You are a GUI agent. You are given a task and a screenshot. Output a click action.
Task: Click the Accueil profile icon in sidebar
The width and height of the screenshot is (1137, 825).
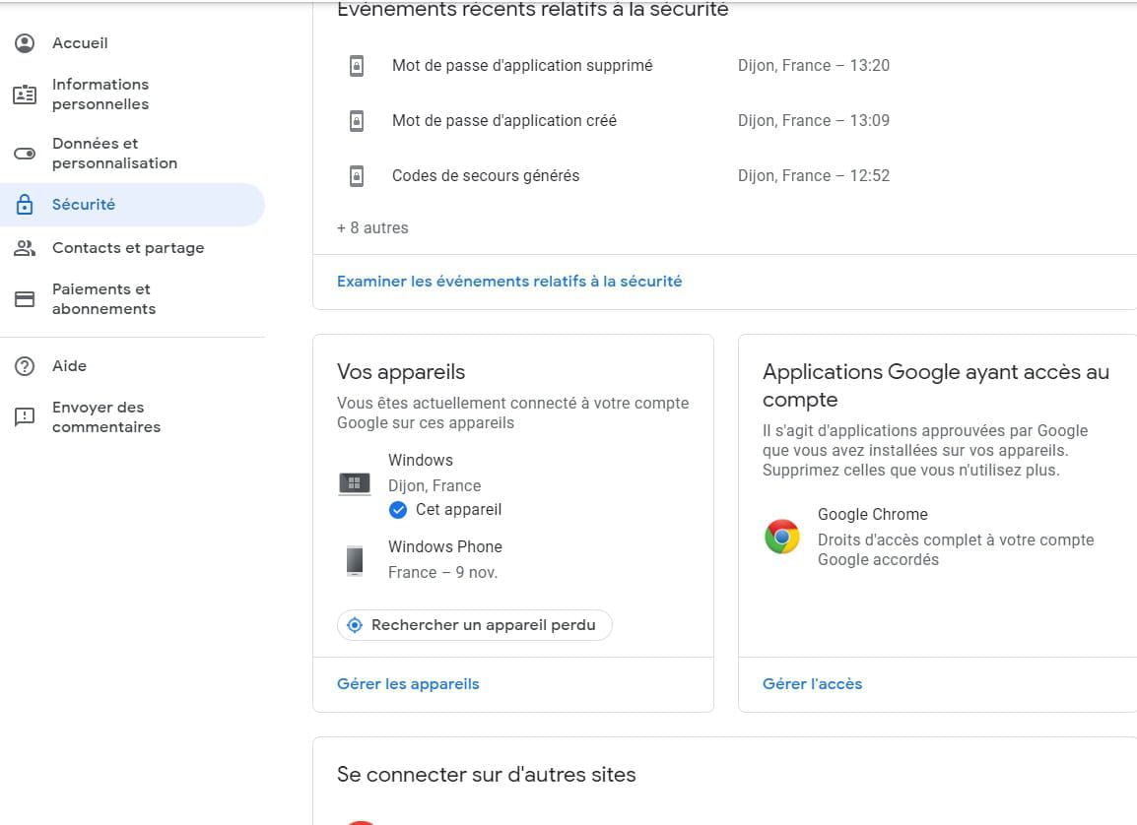[x=25, y=43]
